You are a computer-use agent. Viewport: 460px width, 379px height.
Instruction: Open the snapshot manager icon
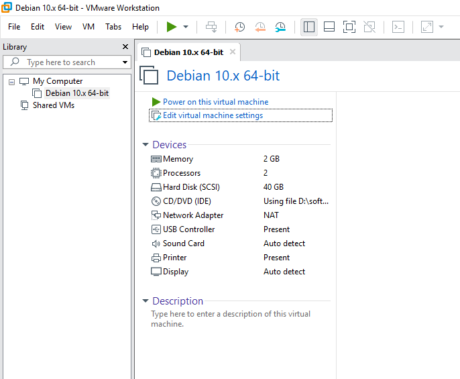coord(280,27)
